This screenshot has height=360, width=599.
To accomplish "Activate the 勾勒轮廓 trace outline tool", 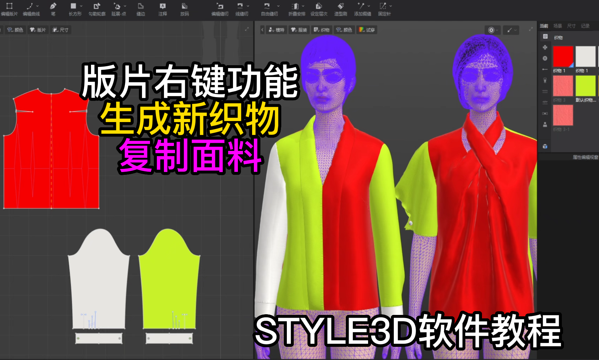I will point(97,9).
